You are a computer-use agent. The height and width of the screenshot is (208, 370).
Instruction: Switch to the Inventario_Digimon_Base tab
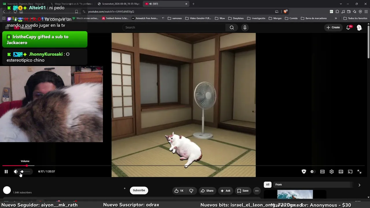point(24,4)
